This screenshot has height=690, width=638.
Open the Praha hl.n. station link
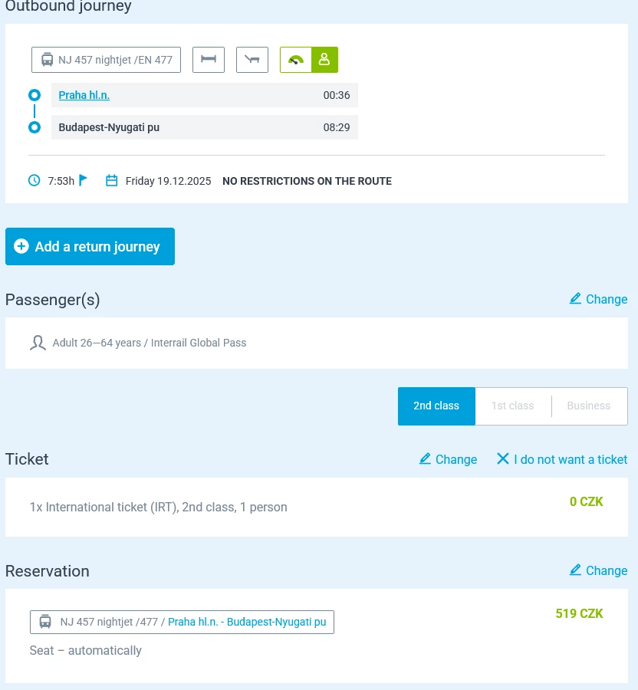pyautogui.click(x=84, y=95)
